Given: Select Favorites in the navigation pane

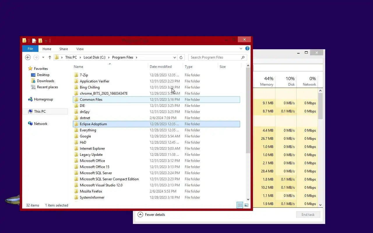Looking at the screenshot, I should coord(41,69).
